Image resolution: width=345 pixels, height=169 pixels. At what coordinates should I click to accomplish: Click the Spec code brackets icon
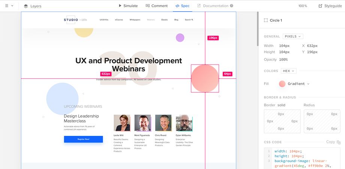[177, 6]
